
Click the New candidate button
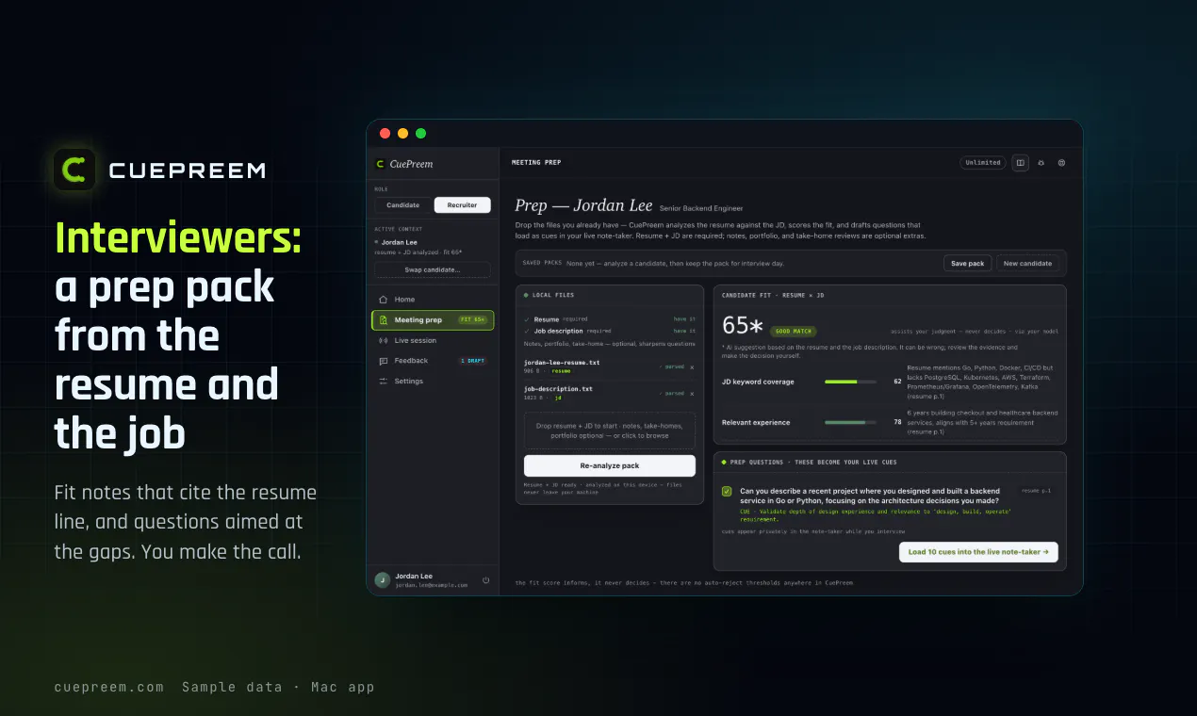click(1028, 264)
